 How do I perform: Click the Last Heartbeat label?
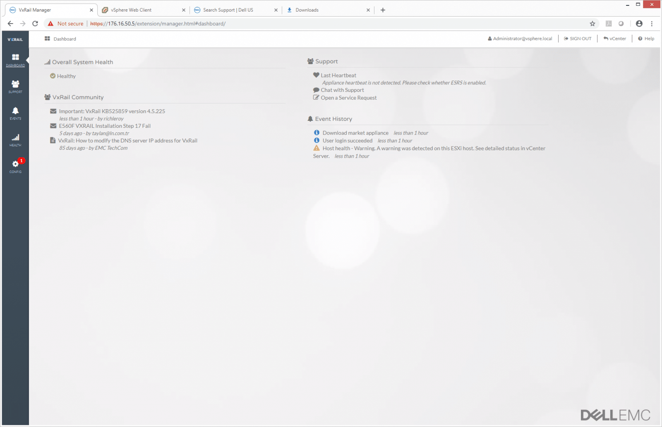338,75
